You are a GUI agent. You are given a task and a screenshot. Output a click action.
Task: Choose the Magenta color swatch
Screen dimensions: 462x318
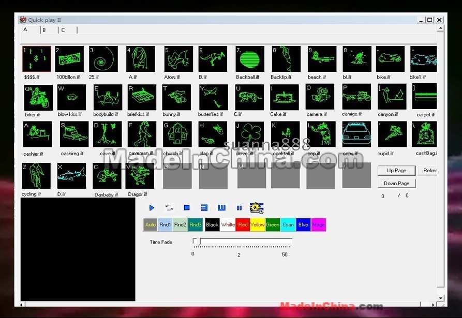319,224
